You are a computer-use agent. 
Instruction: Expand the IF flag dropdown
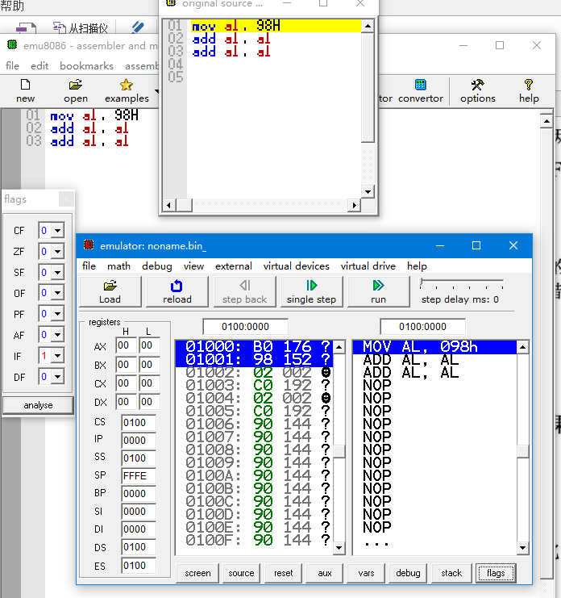pyautogui.click(x=57, y=356)
